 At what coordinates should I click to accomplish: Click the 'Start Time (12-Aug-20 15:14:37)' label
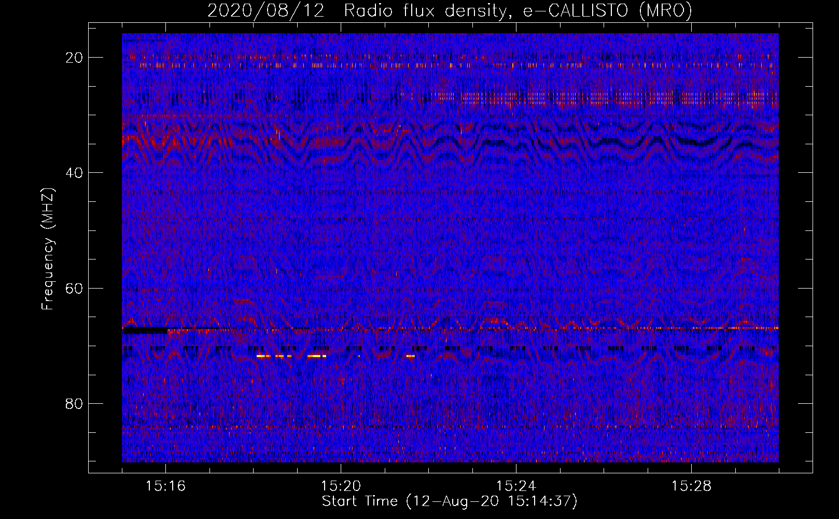450,501
